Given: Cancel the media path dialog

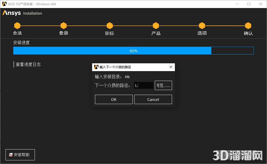Looking at the screenshot, I should [153, 99].
